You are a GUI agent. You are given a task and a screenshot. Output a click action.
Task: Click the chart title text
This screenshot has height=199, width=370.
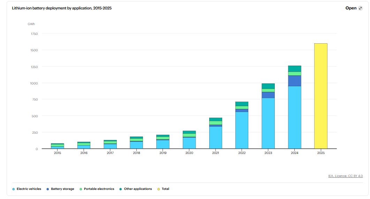coord(62,8)
